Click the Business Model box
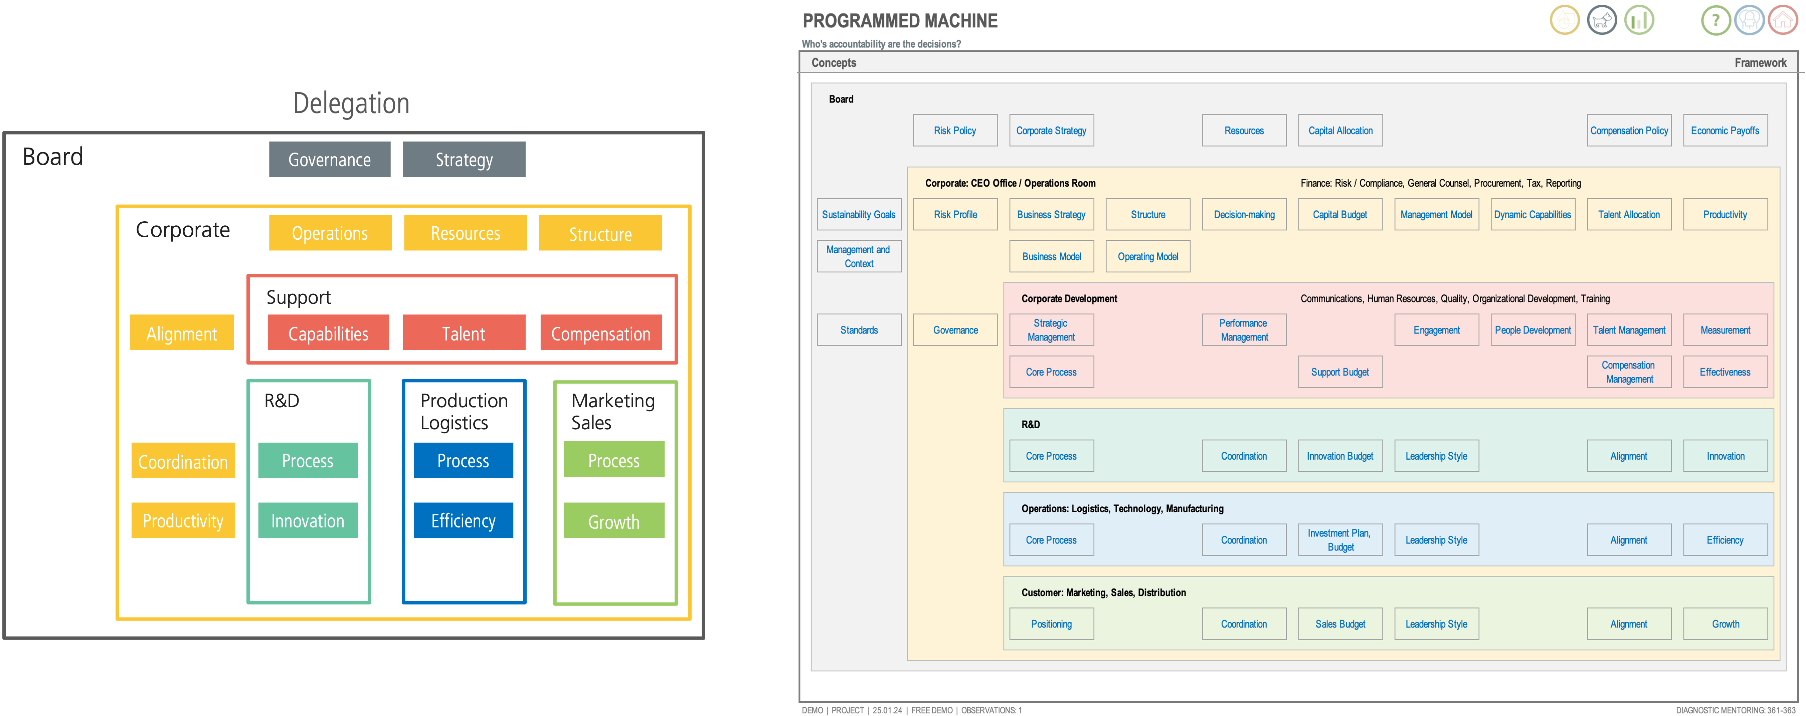The width and height of the screenshot is (1806, 716). [x=1051, y=256]
